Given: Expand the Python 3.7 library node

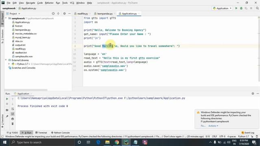Looking at the screenshot, I should [9, 64].
